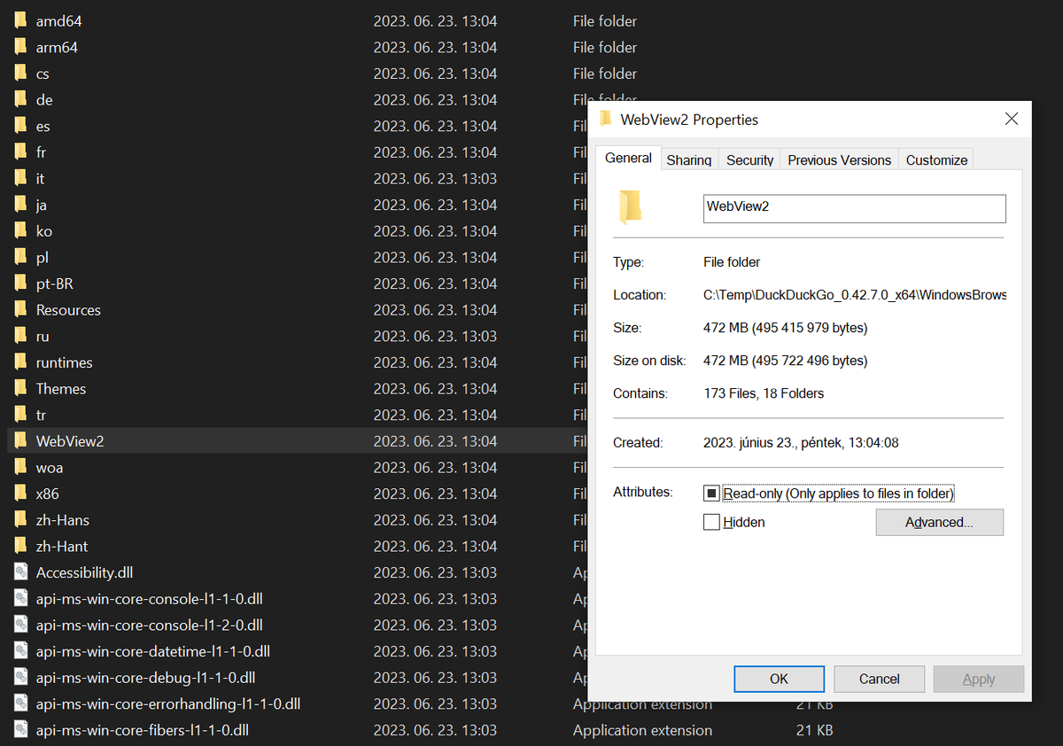The height and width of the screenshot is (746, 1063).
Task: Toggle the Read-only attribute checkbox
Action: pyautogui.click(x=711, y=493)
